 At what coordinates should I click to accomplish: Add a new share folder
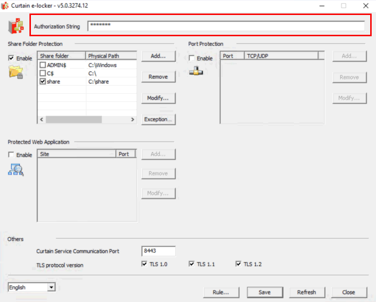click(x=158, y=56)
